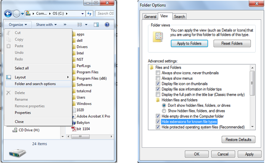
Task: Click the Babylon file icon
Action: point(74,122)
